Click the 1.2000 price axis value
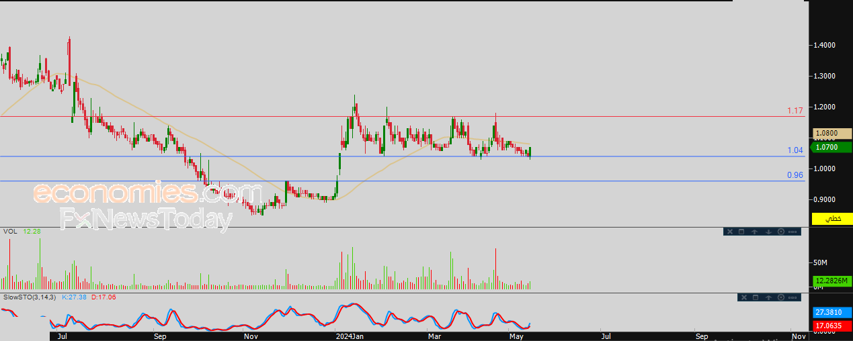Image resolution: width=853 pixels, height=341 pixels. pyautogui.click(x=824, y=107)
